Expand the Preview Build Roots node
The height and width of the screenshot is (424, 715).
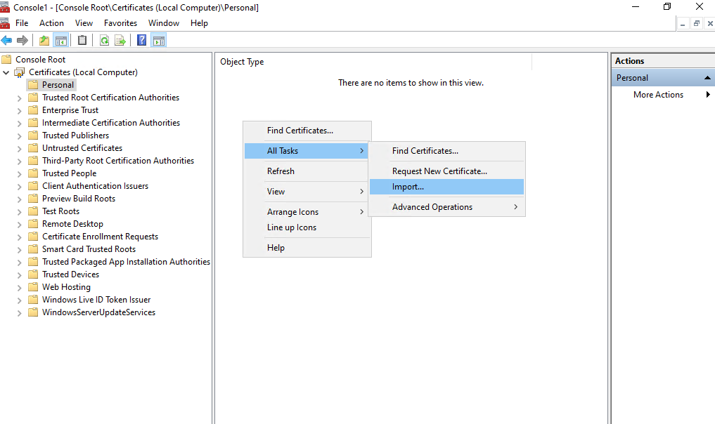click(19, 199)
